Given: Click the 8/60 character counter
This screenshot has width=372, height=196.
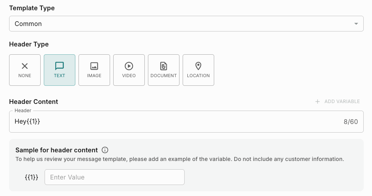Looking at the screenshot, I should (x=351, y=122).
